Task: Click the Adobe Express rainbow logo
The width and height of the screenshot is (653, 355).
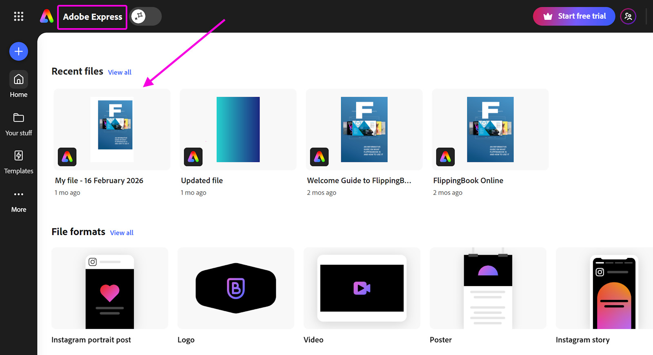Action: click(x=47, y=16)
